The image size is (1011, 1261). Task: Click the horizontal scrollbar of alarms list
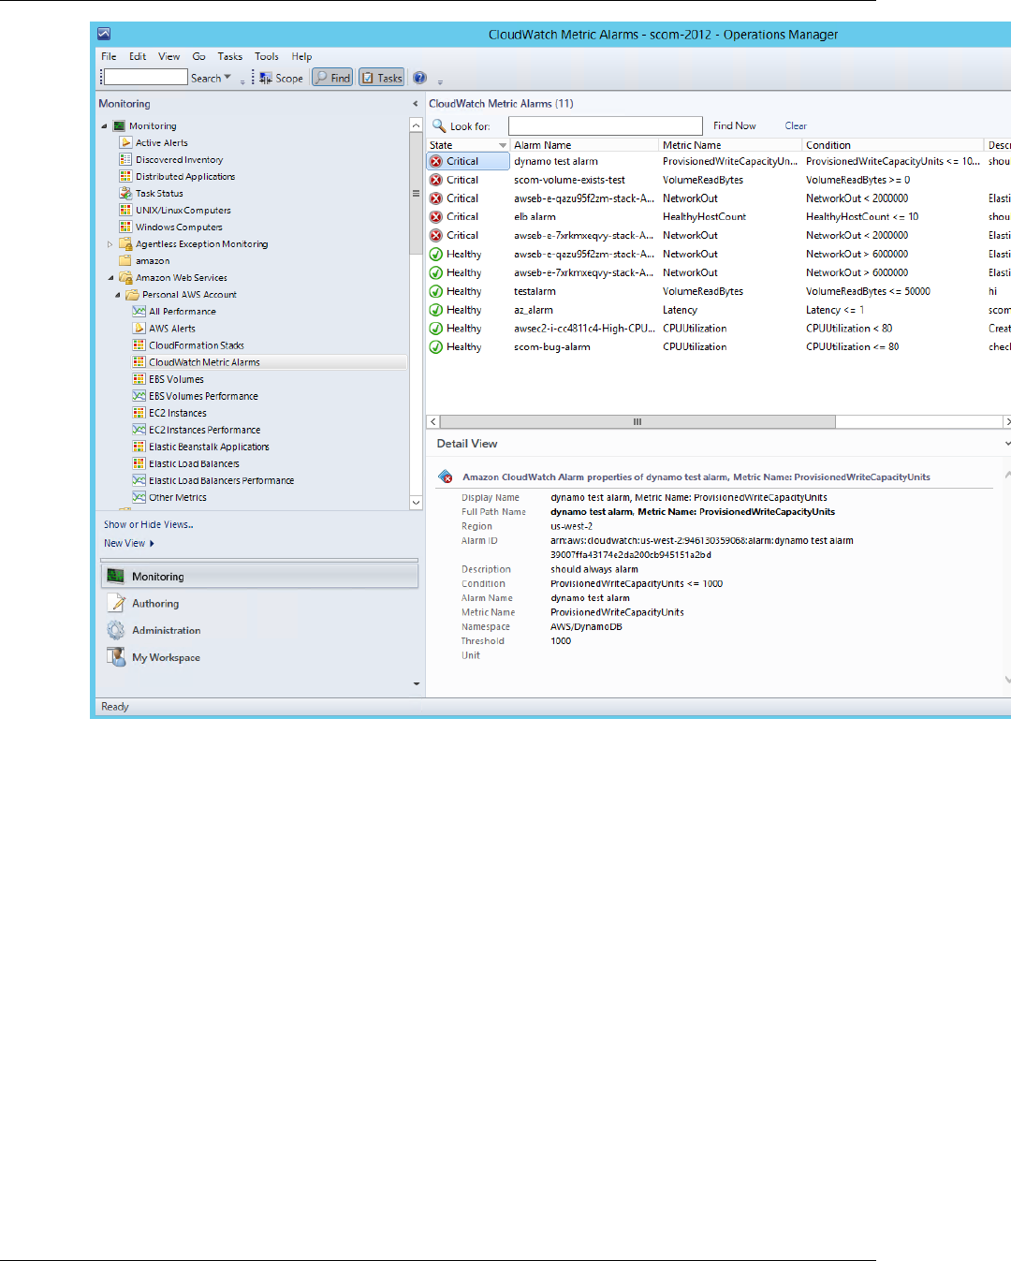tap(637, 422)
